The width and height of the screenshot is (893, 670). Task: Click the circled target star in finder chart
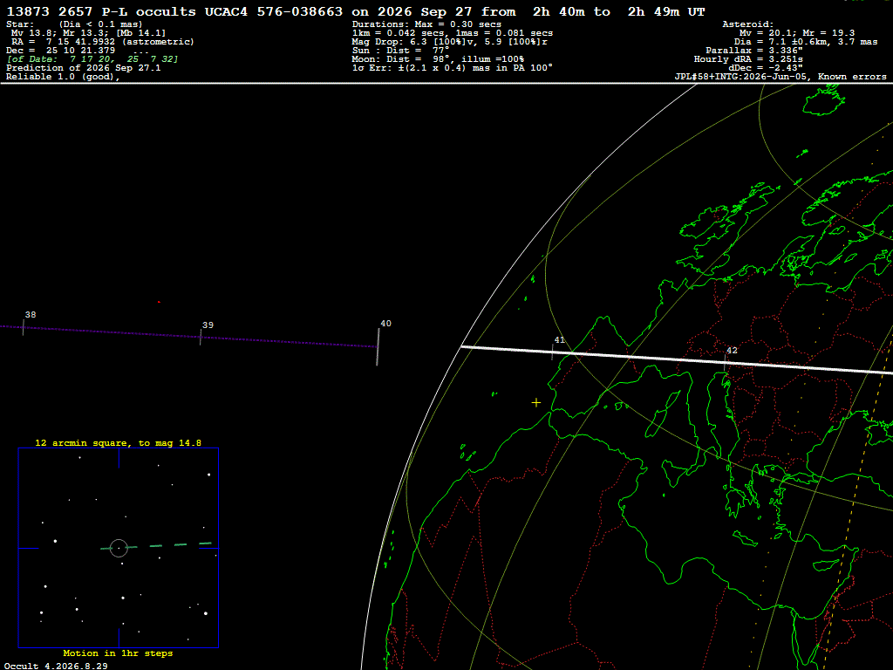pyautogui.click(x=119, y=548)
